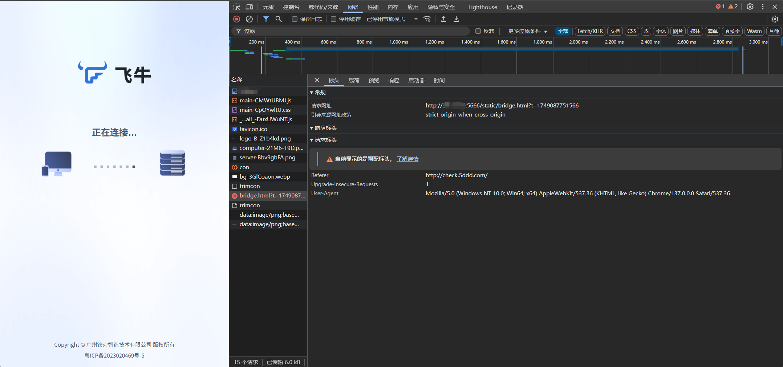The image size is (783, 367).
Task: Select the All filter type
Action: 563,31
